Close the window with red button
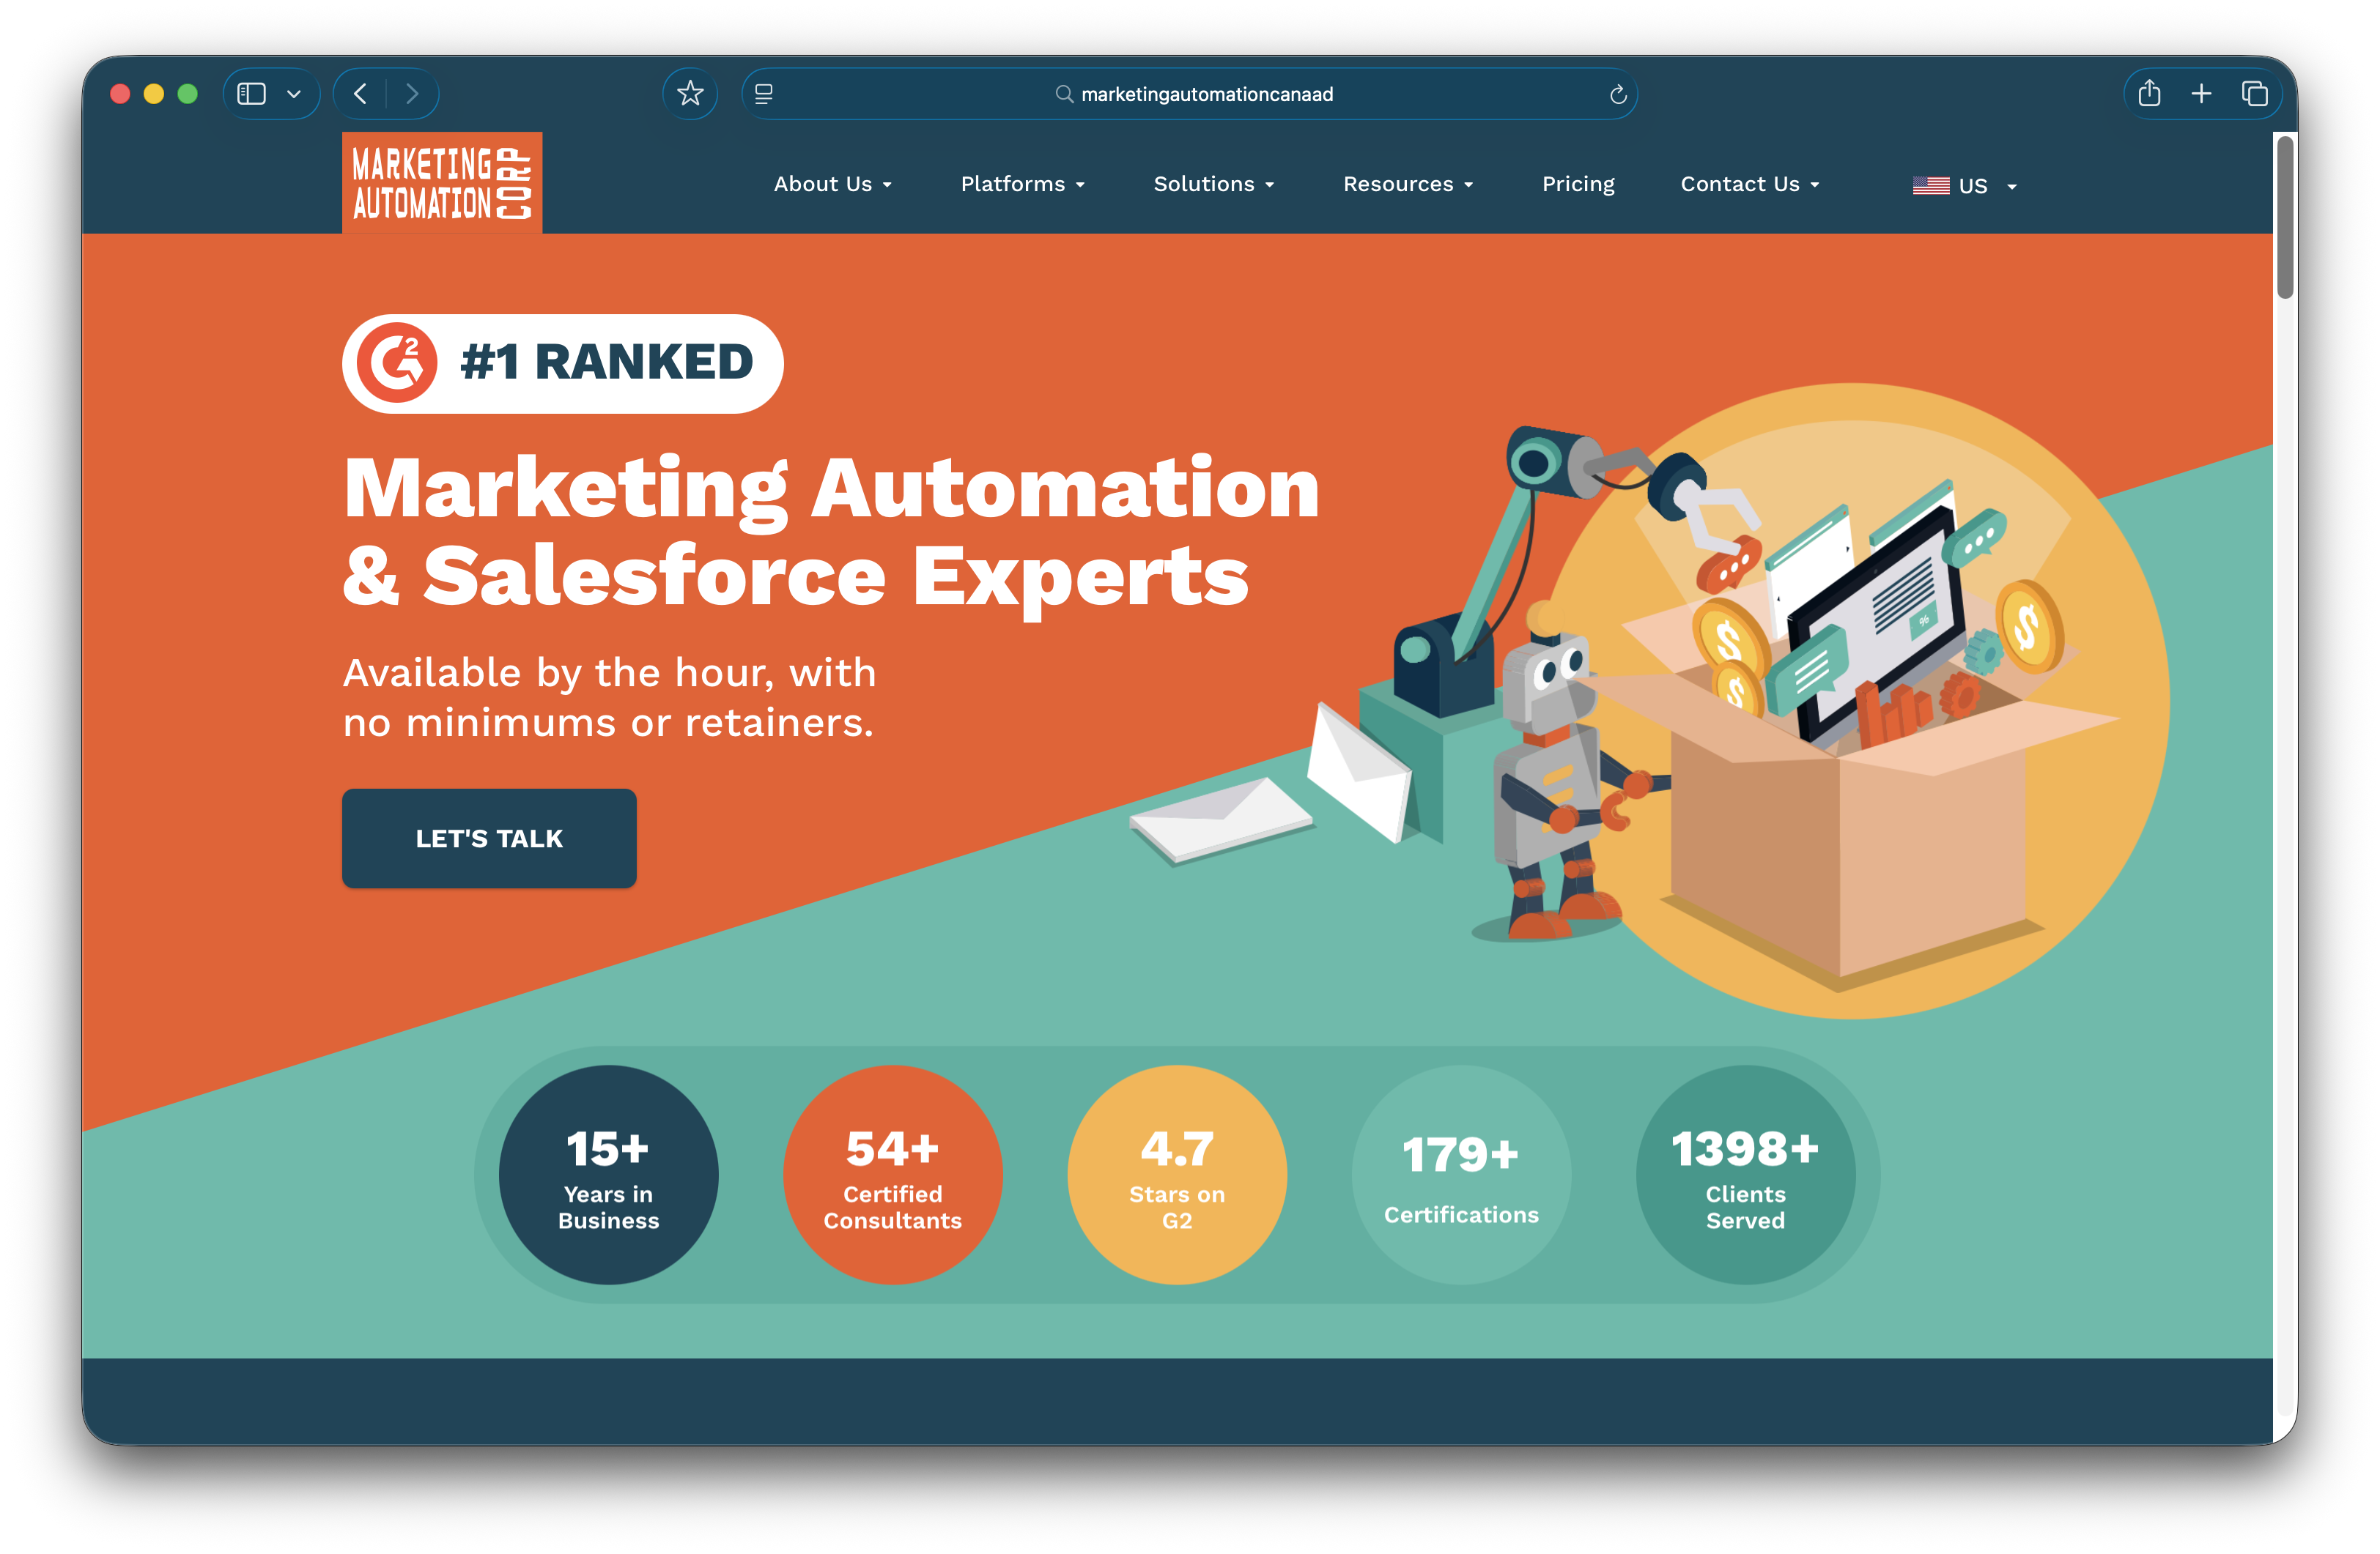Screen dimensions: 2380x1554 (x=120, y=94)
